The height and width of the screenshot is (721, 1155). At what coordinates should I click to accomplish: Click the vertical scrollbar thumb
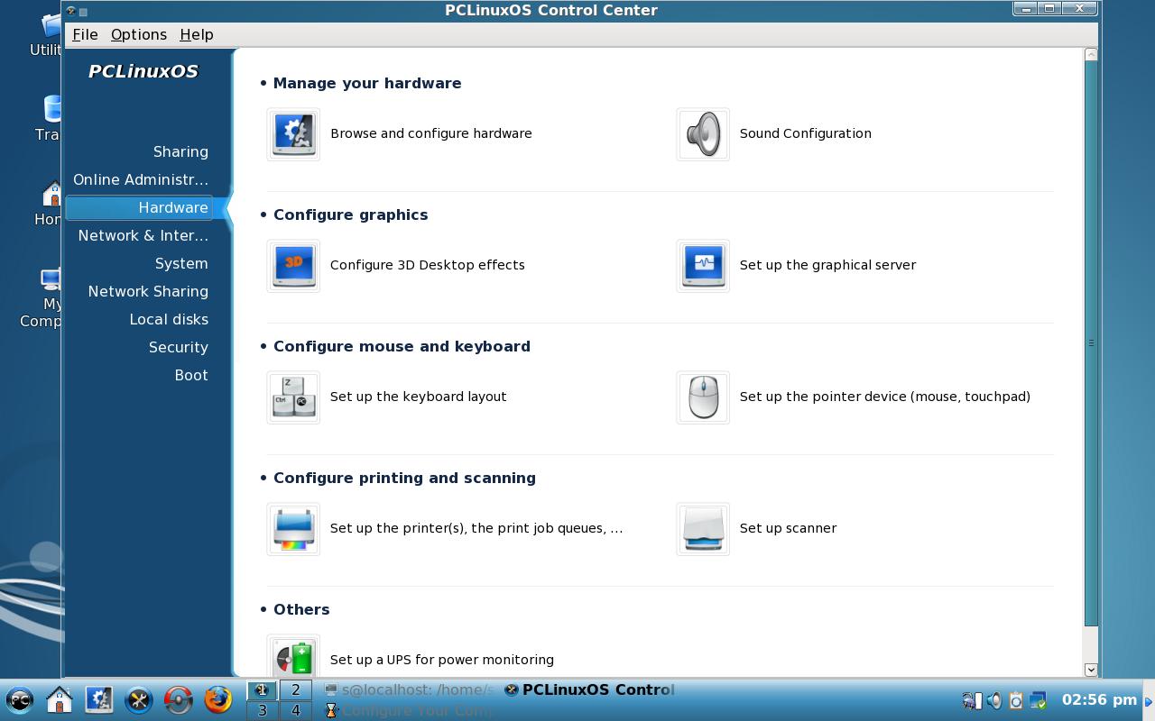pyautogui.click(x=1090, y=343)
